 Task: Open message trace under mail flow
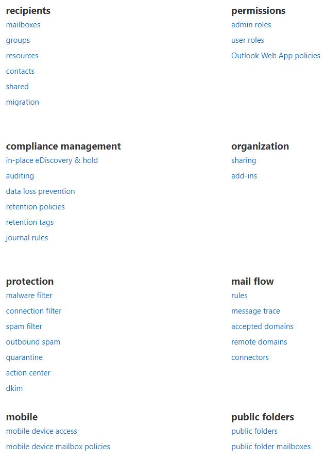tap(255, 311)
